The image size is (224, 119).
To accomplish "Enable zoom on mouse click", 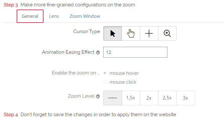I will coord(105,82).
